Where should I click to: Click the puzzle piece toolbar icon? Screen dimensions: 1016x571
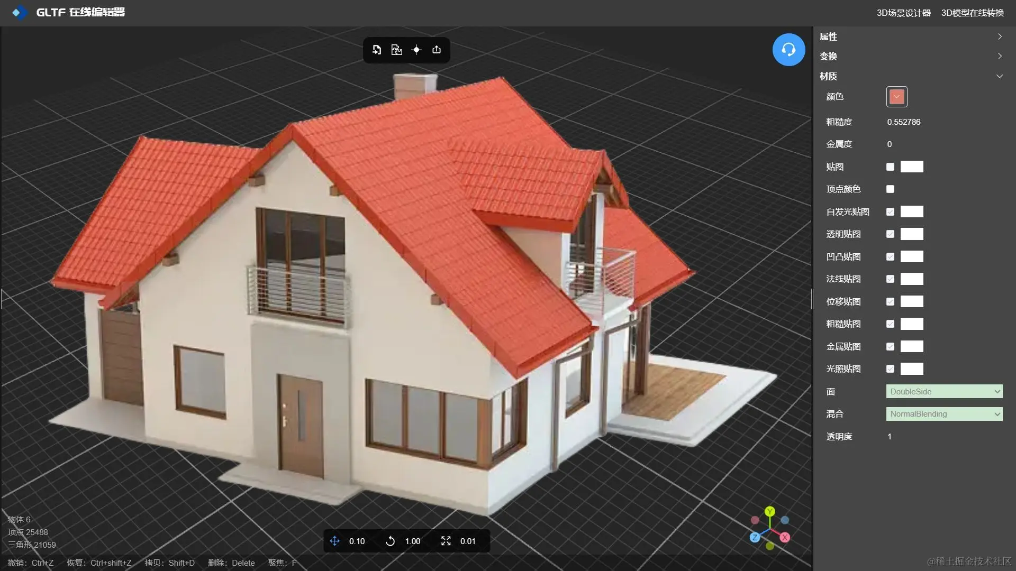[396, 50]
